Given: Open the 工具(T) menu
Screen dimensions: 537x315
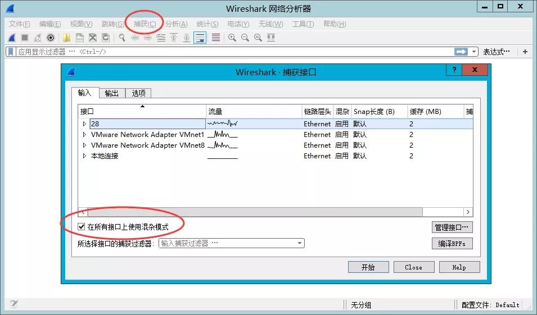Looking at the screenshot, I should (303, 24).
